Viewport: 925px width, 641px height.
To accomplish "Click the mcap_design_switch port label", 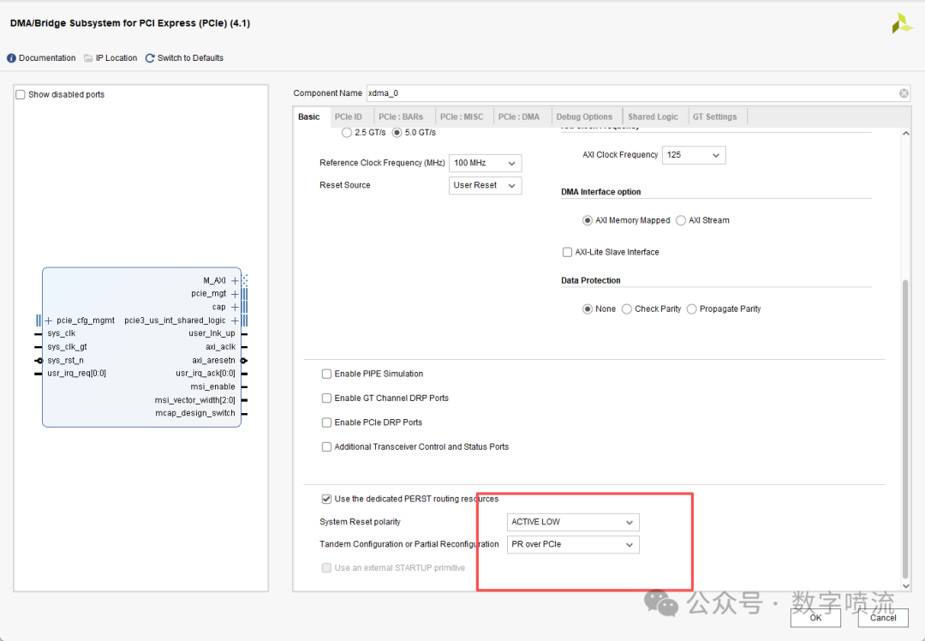I will tap(195, 413).
